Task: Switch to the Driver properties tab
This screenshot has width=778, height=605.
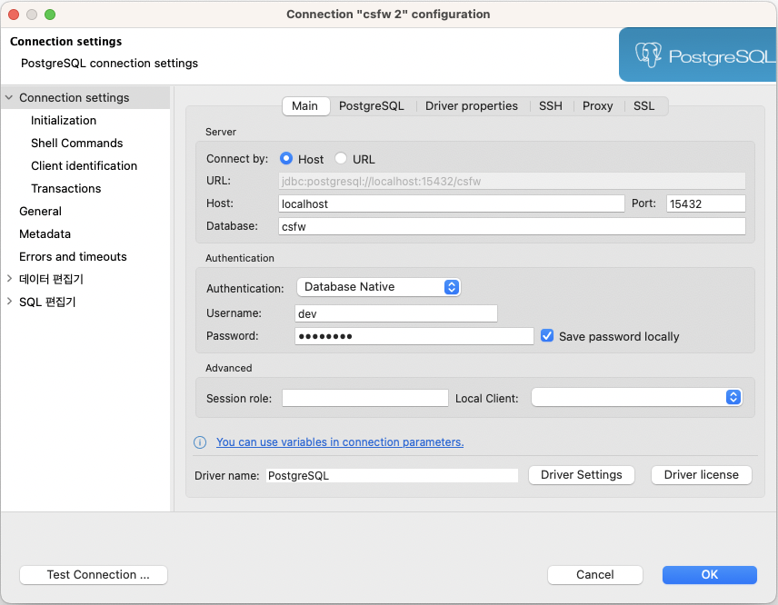Action: [x=471, y=106]
